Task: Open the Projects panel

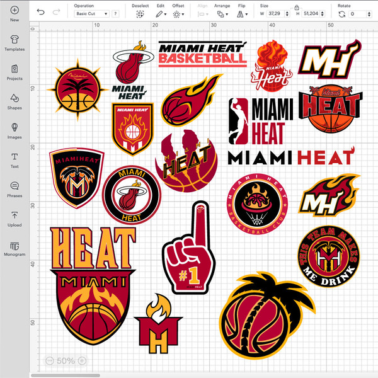Action: [x=14, y=72]
